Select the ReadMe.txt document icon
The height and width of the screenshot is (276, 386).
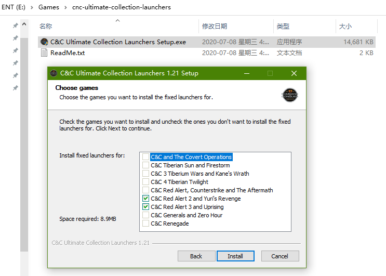click(44, 52)
